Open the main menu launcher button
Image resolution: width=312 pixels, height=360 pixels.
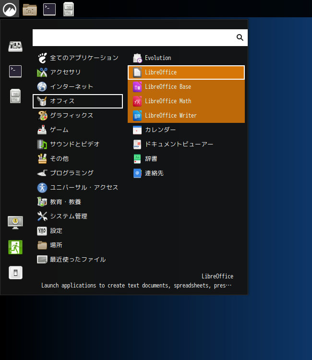tap(10, 9)
